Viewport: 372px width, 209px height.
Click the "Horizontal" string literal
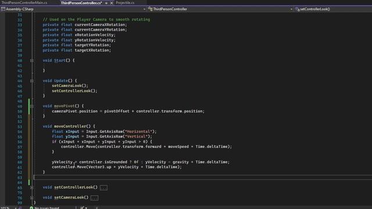(138, 131)
